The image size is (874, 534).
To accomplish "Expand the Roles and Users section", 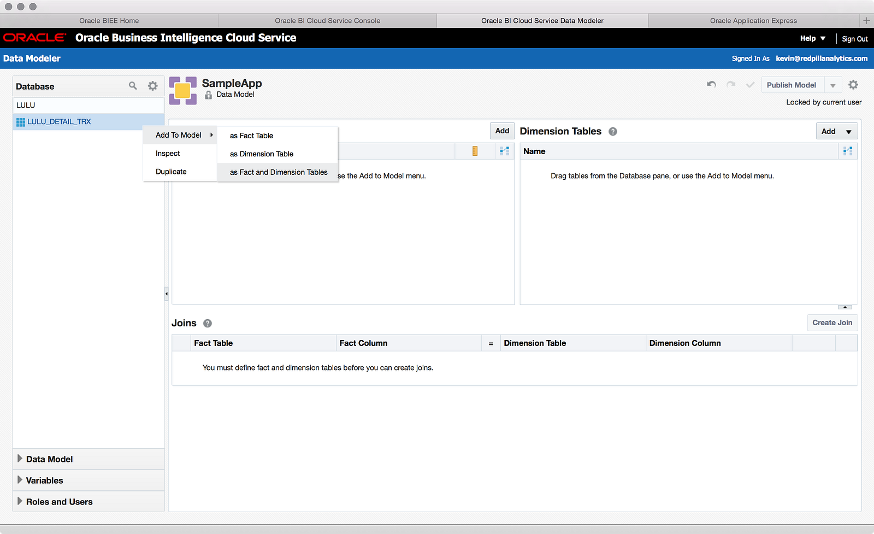I will 20,501.
